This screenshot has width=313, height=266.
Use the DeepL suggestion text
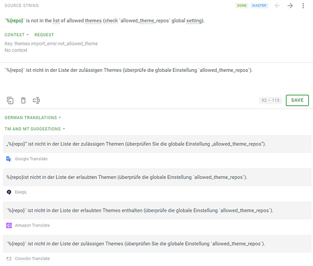[x=157, y=177]
